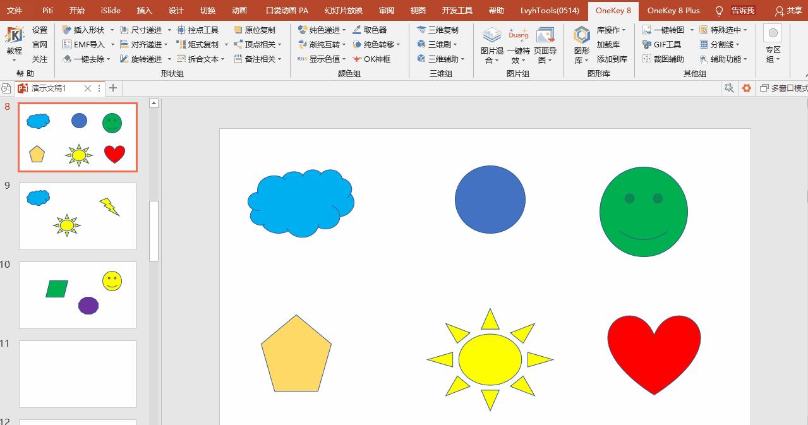
Task: Click the 教程 tutorial icon
Action: [15, 36]
